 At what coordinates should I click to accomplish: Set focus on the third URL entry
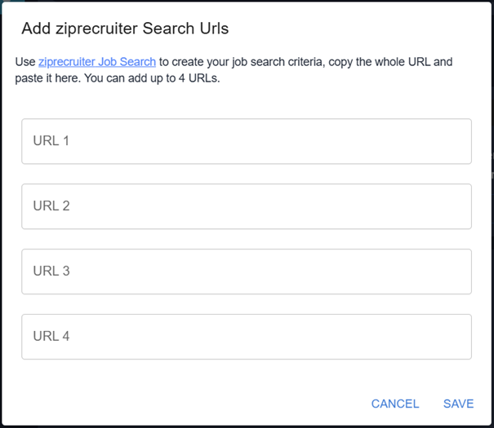(246, 271)
